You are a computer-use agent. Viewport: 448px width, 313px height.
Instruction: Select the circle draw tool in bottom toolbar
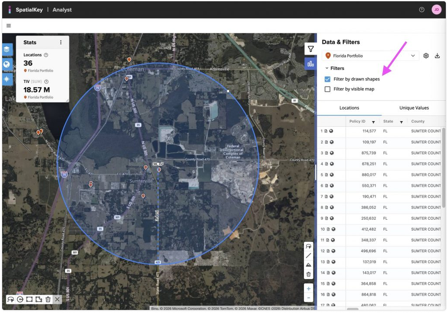pyautogui.click(x=20, y=299)
